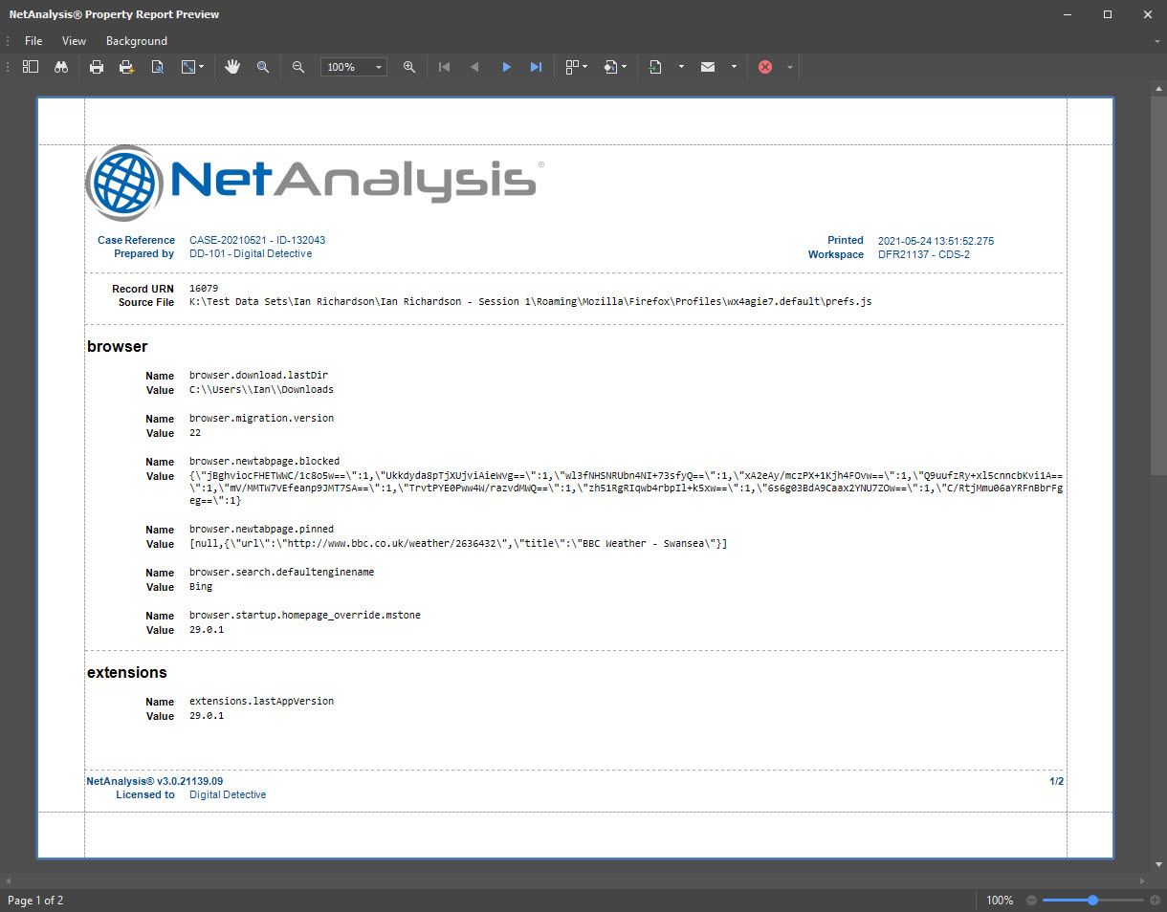The height and width of the screenshot is (912, 1167).
Task: Open the page background color dropdown
Action: [615, 67]
